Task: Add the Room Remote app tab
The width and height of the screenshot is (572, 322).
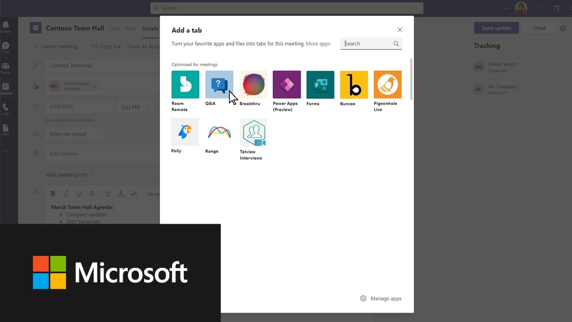Action: (x=185, y=85)
